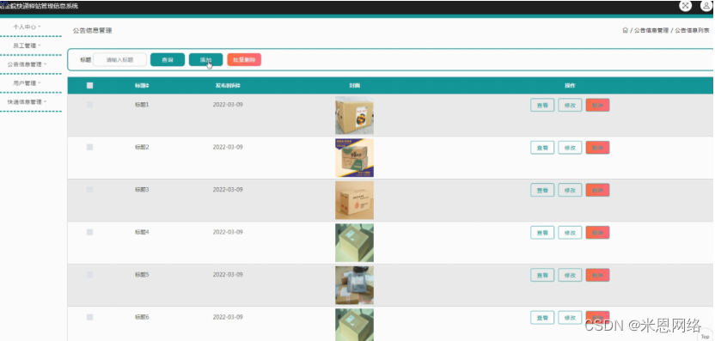The width and height of the screenshot is (715, 341).
Task: View details of 标题6 with 查看
Action: [x=542, y=317]
